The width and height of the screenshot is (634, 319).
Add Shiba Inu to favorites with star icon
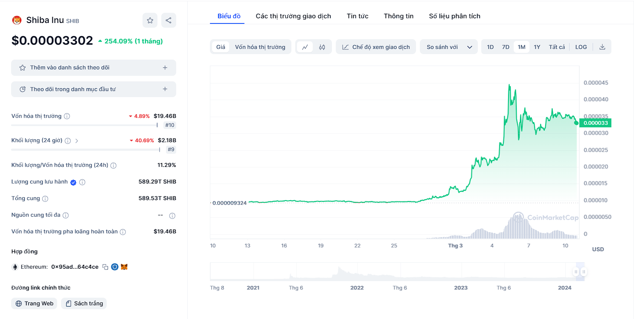(150, 20)
